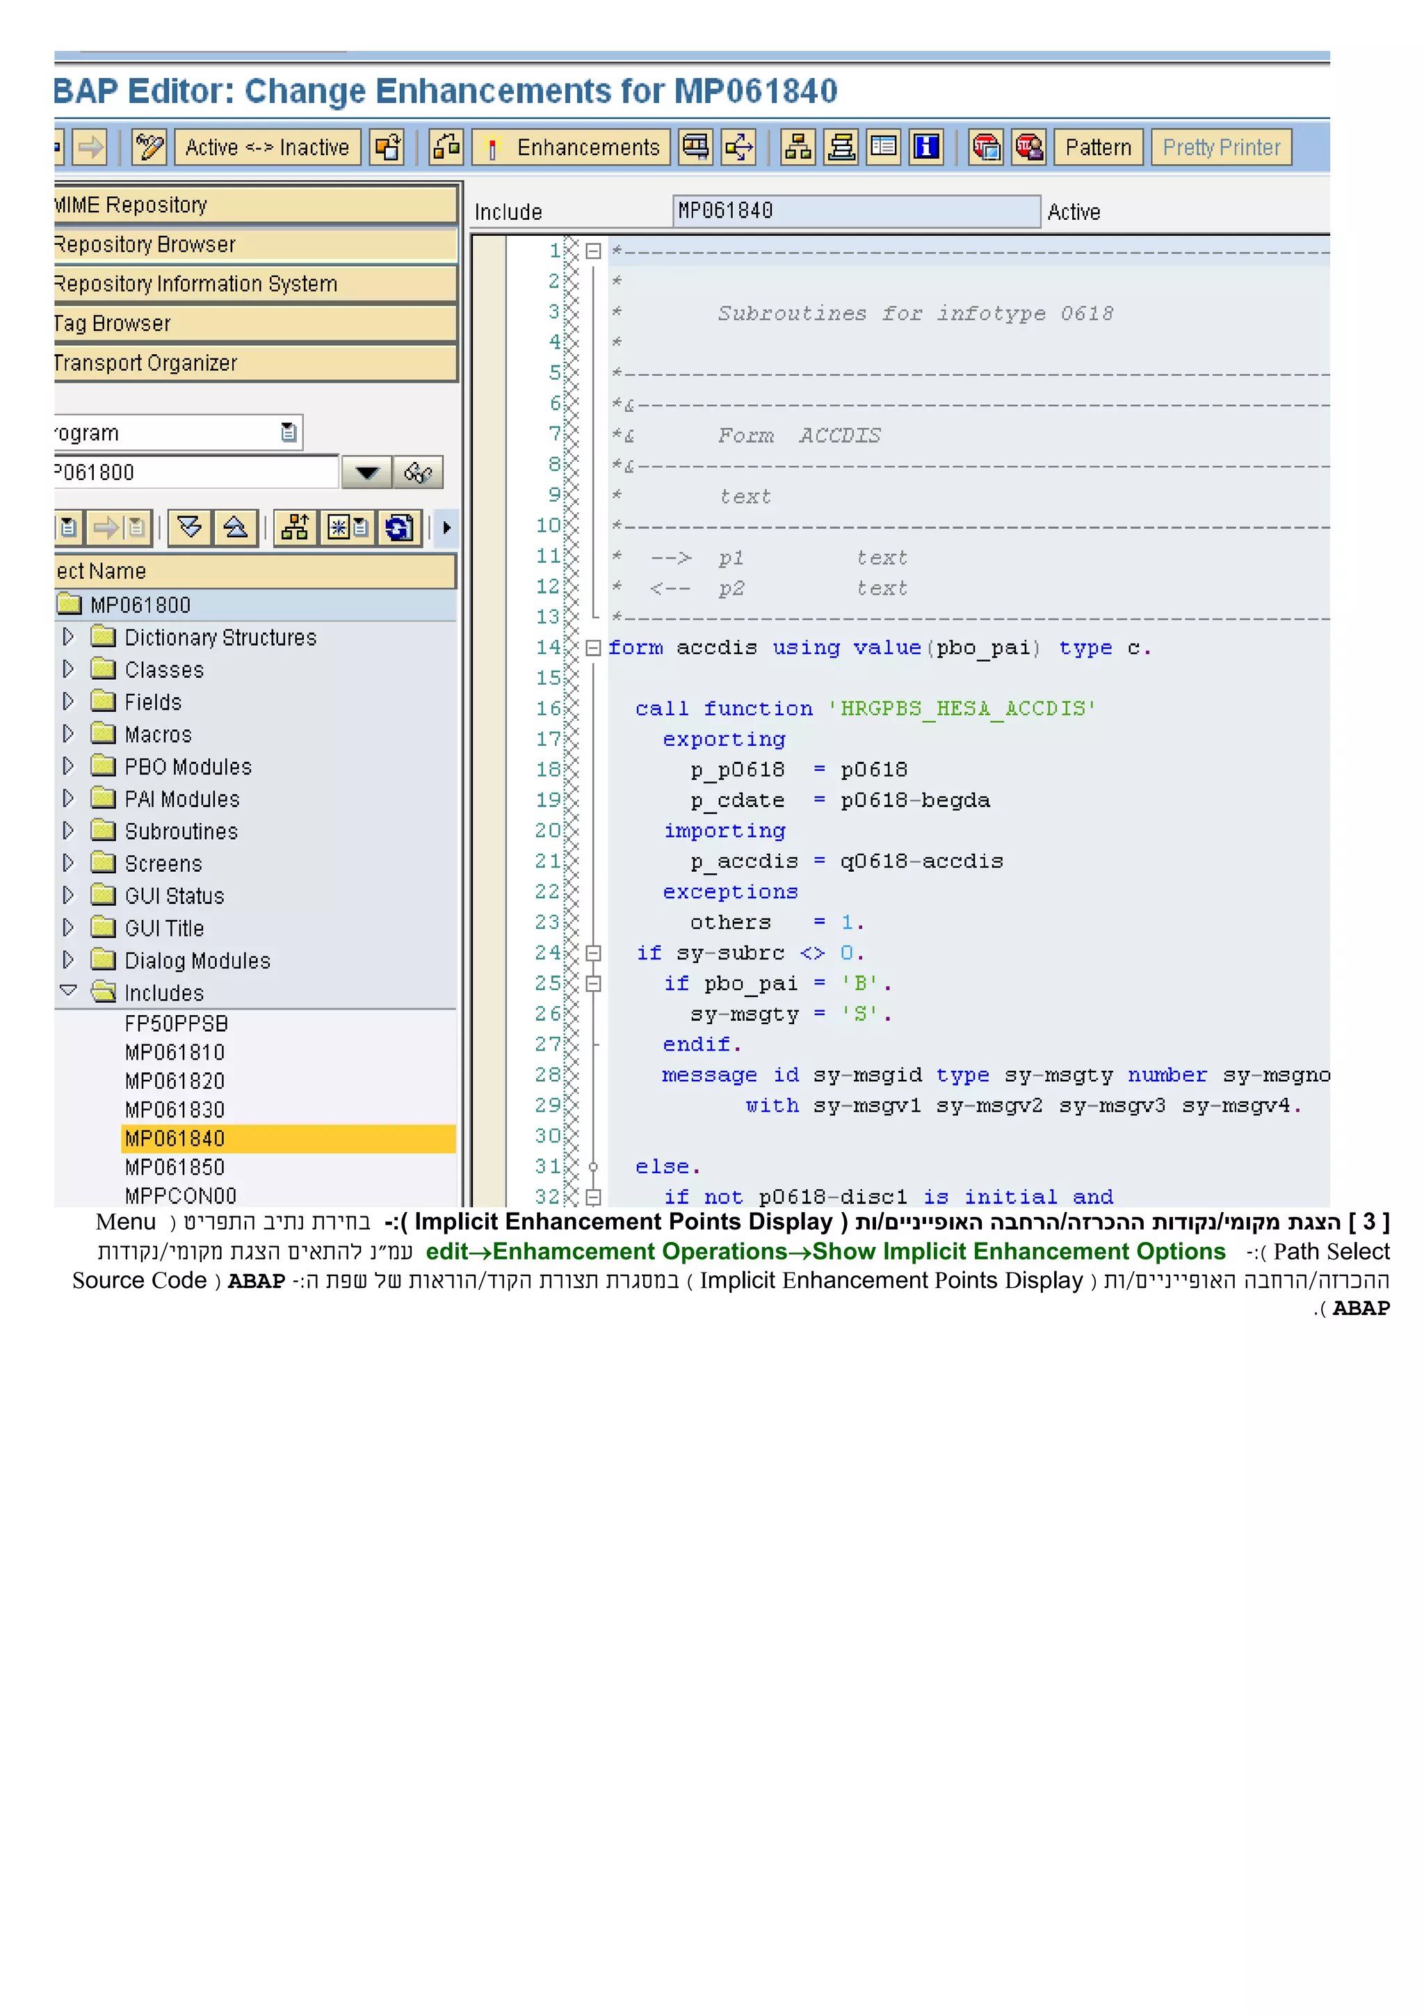Screen dimensions: 1424x2015
Task: Click the Enhancements button
Action: (572, 148)
